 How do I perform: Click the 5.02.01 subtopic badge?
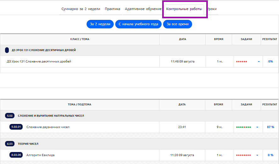coord(16,127)
